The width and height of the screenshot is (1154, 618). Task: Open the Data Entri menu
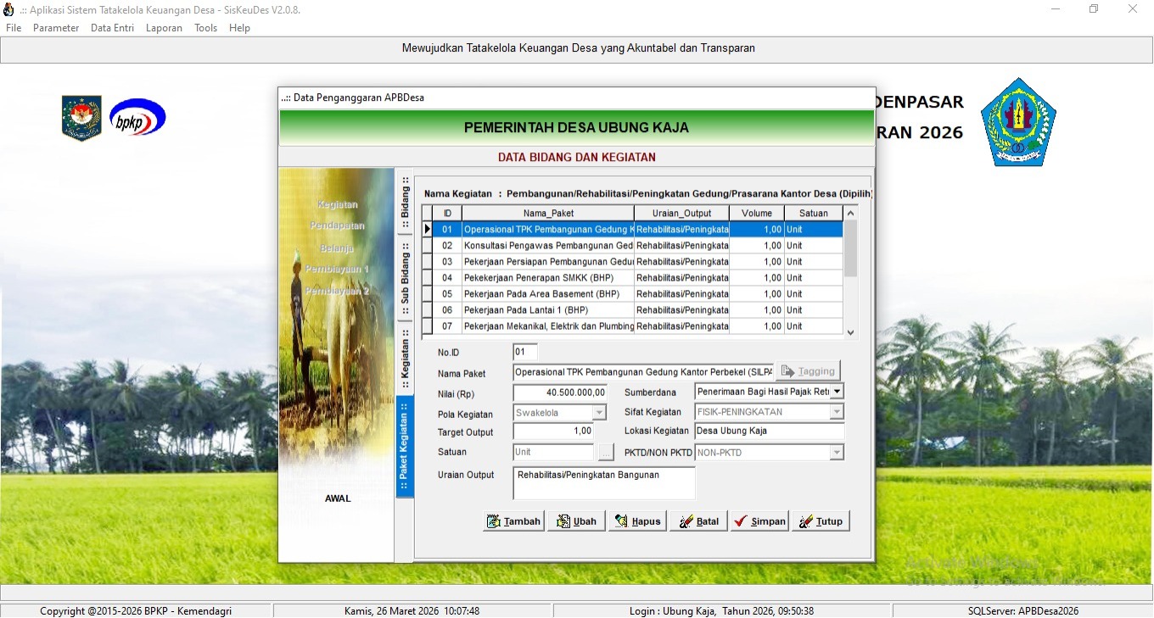coord(113,28)
